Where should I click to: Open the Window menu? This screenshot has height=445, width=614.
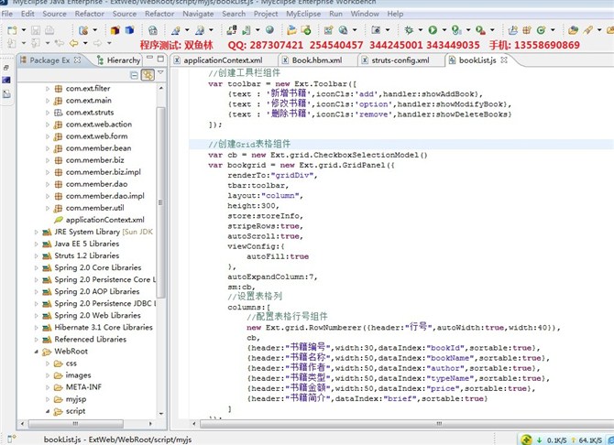point(365,14)
